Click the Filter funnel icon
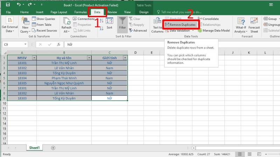 (122, 23)
